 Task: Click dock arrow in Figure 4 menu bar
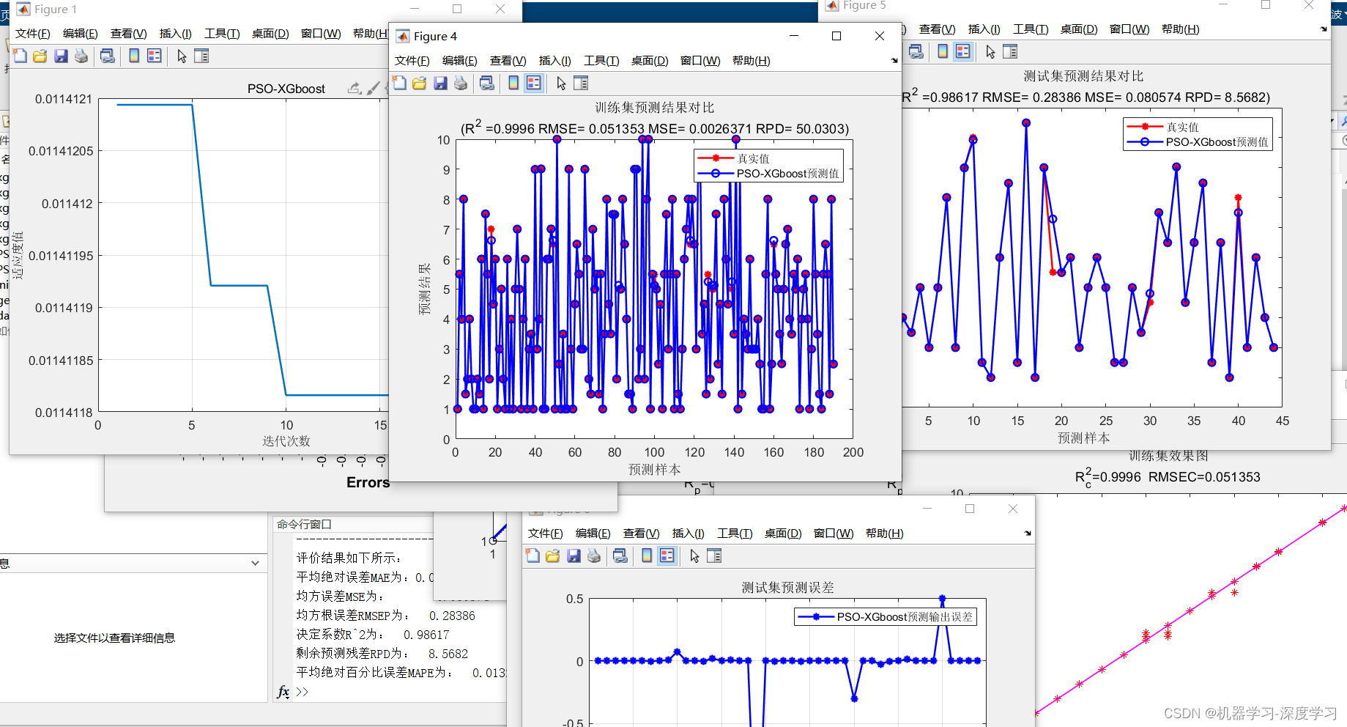[894, 61]
